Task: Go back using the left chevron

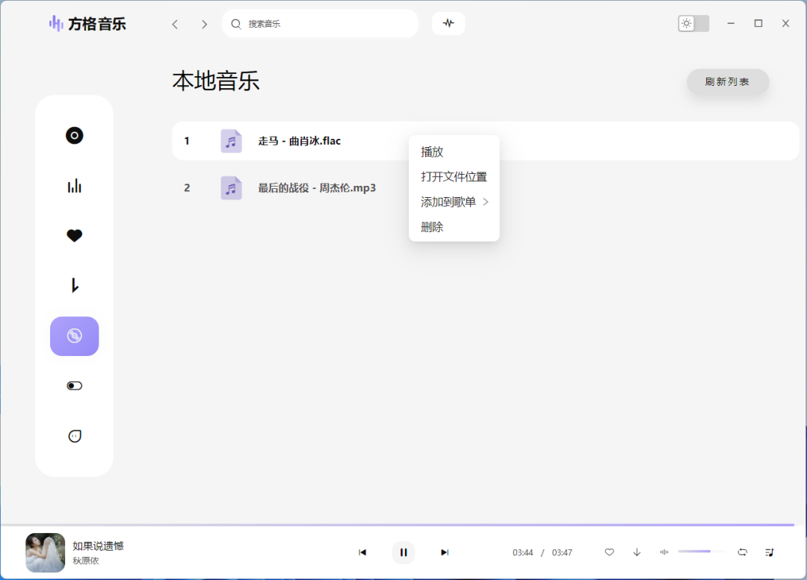Action: point(175,24)
